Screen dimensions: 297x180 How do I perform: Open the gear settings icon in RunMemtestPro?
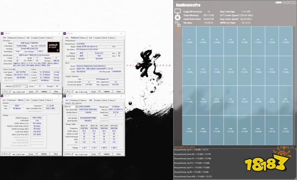click(x=178, y=18)
